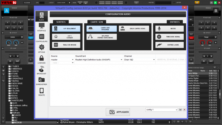Trigger hot cue 1 on deck A
Screen dimensions: 222x125
pyautogui.click(x=7, y=22)
